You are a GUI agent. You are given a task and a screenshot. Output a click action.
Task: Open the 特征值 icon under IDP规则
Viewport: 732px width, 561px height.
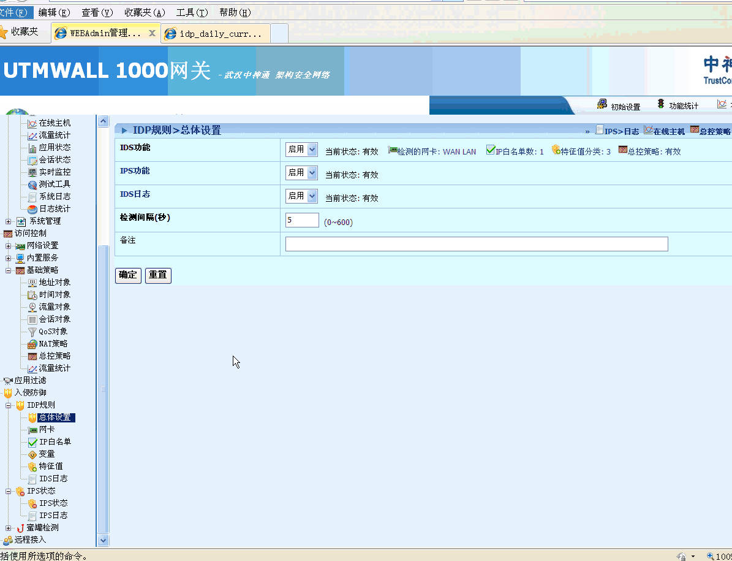pyautogui.click(x=32, y=467)
